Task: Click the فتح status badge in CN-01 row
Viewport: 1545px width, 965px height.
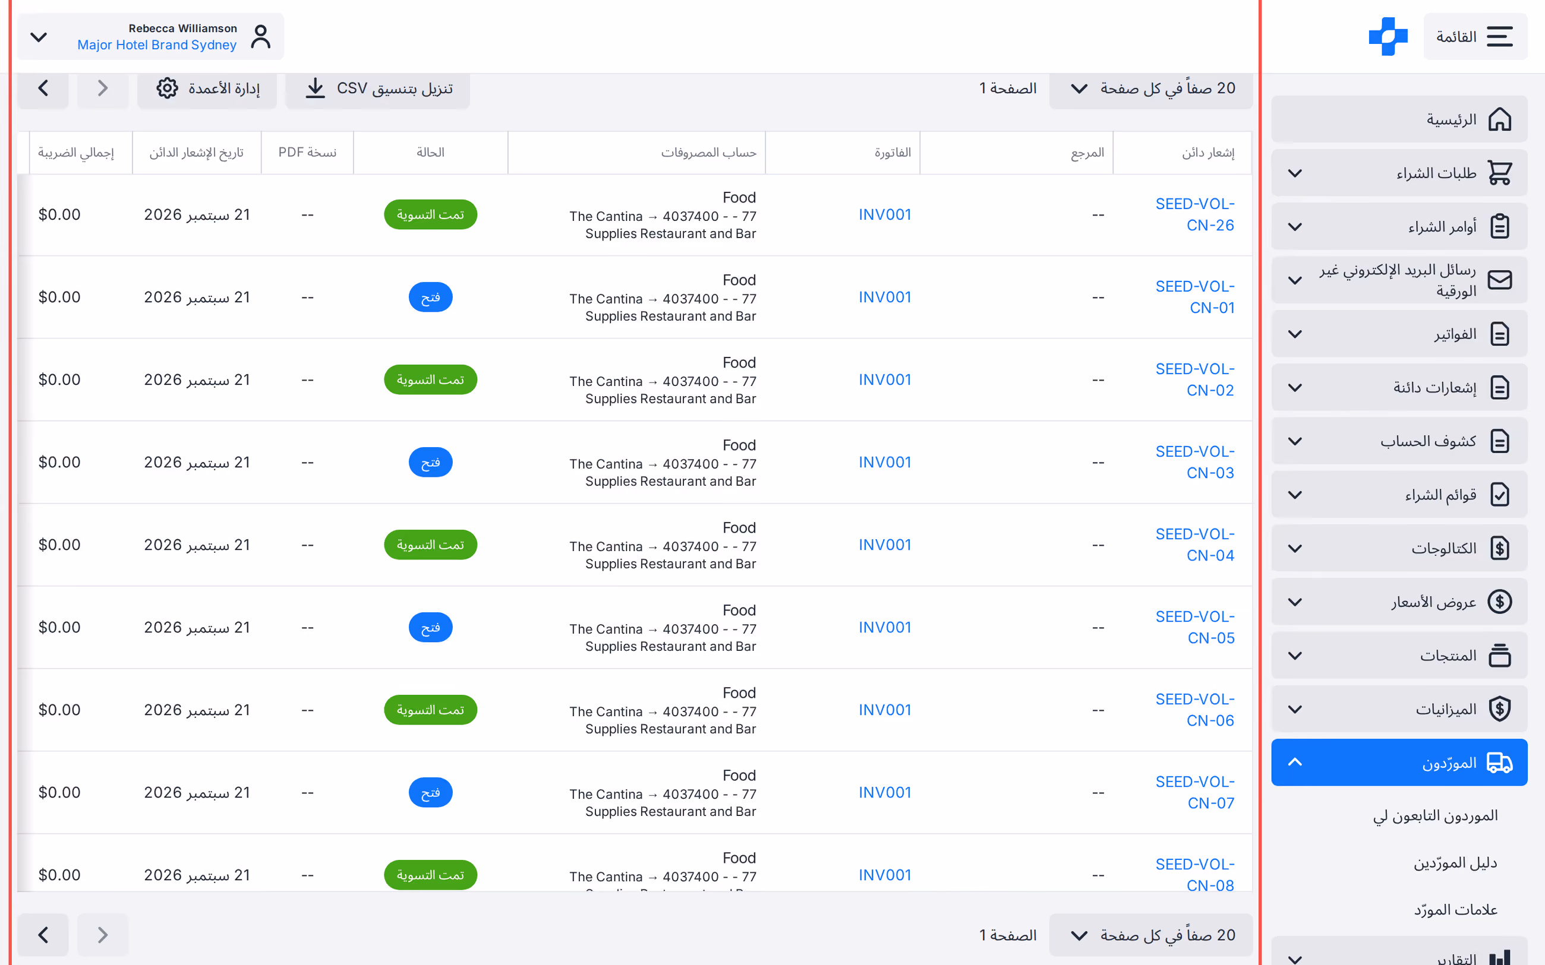Action: tap(430, 297)
